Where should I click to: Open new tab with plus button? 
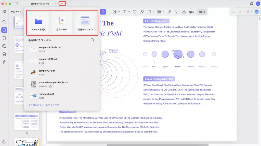[x=62, y=4]
